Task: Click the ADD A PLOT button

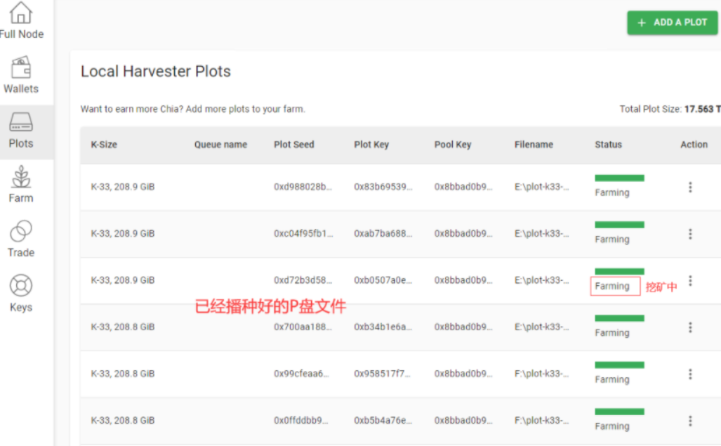Action: point(673,22)
